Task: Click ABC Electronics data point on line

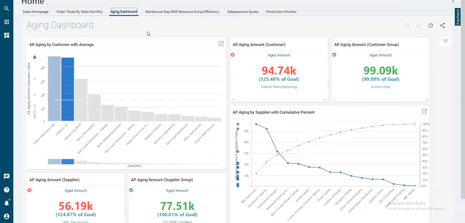Action: point(256,124)
